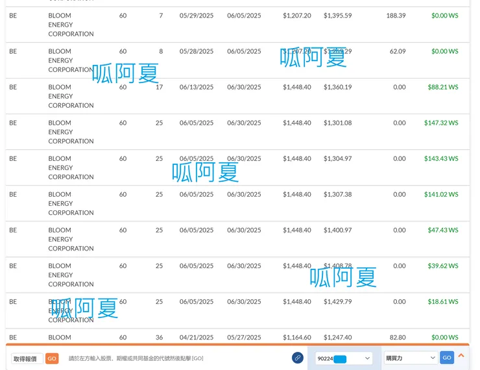This screenshot has height=370, width=480.
Task: Select the 82.80 value
Action: pyautogui.click(x=398, y=338)
